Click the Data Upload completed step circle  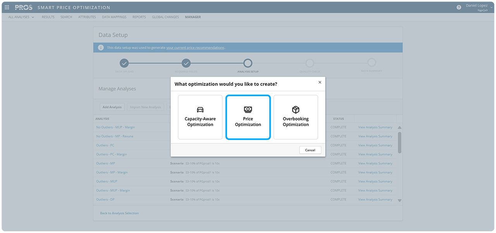pos(124,63)
